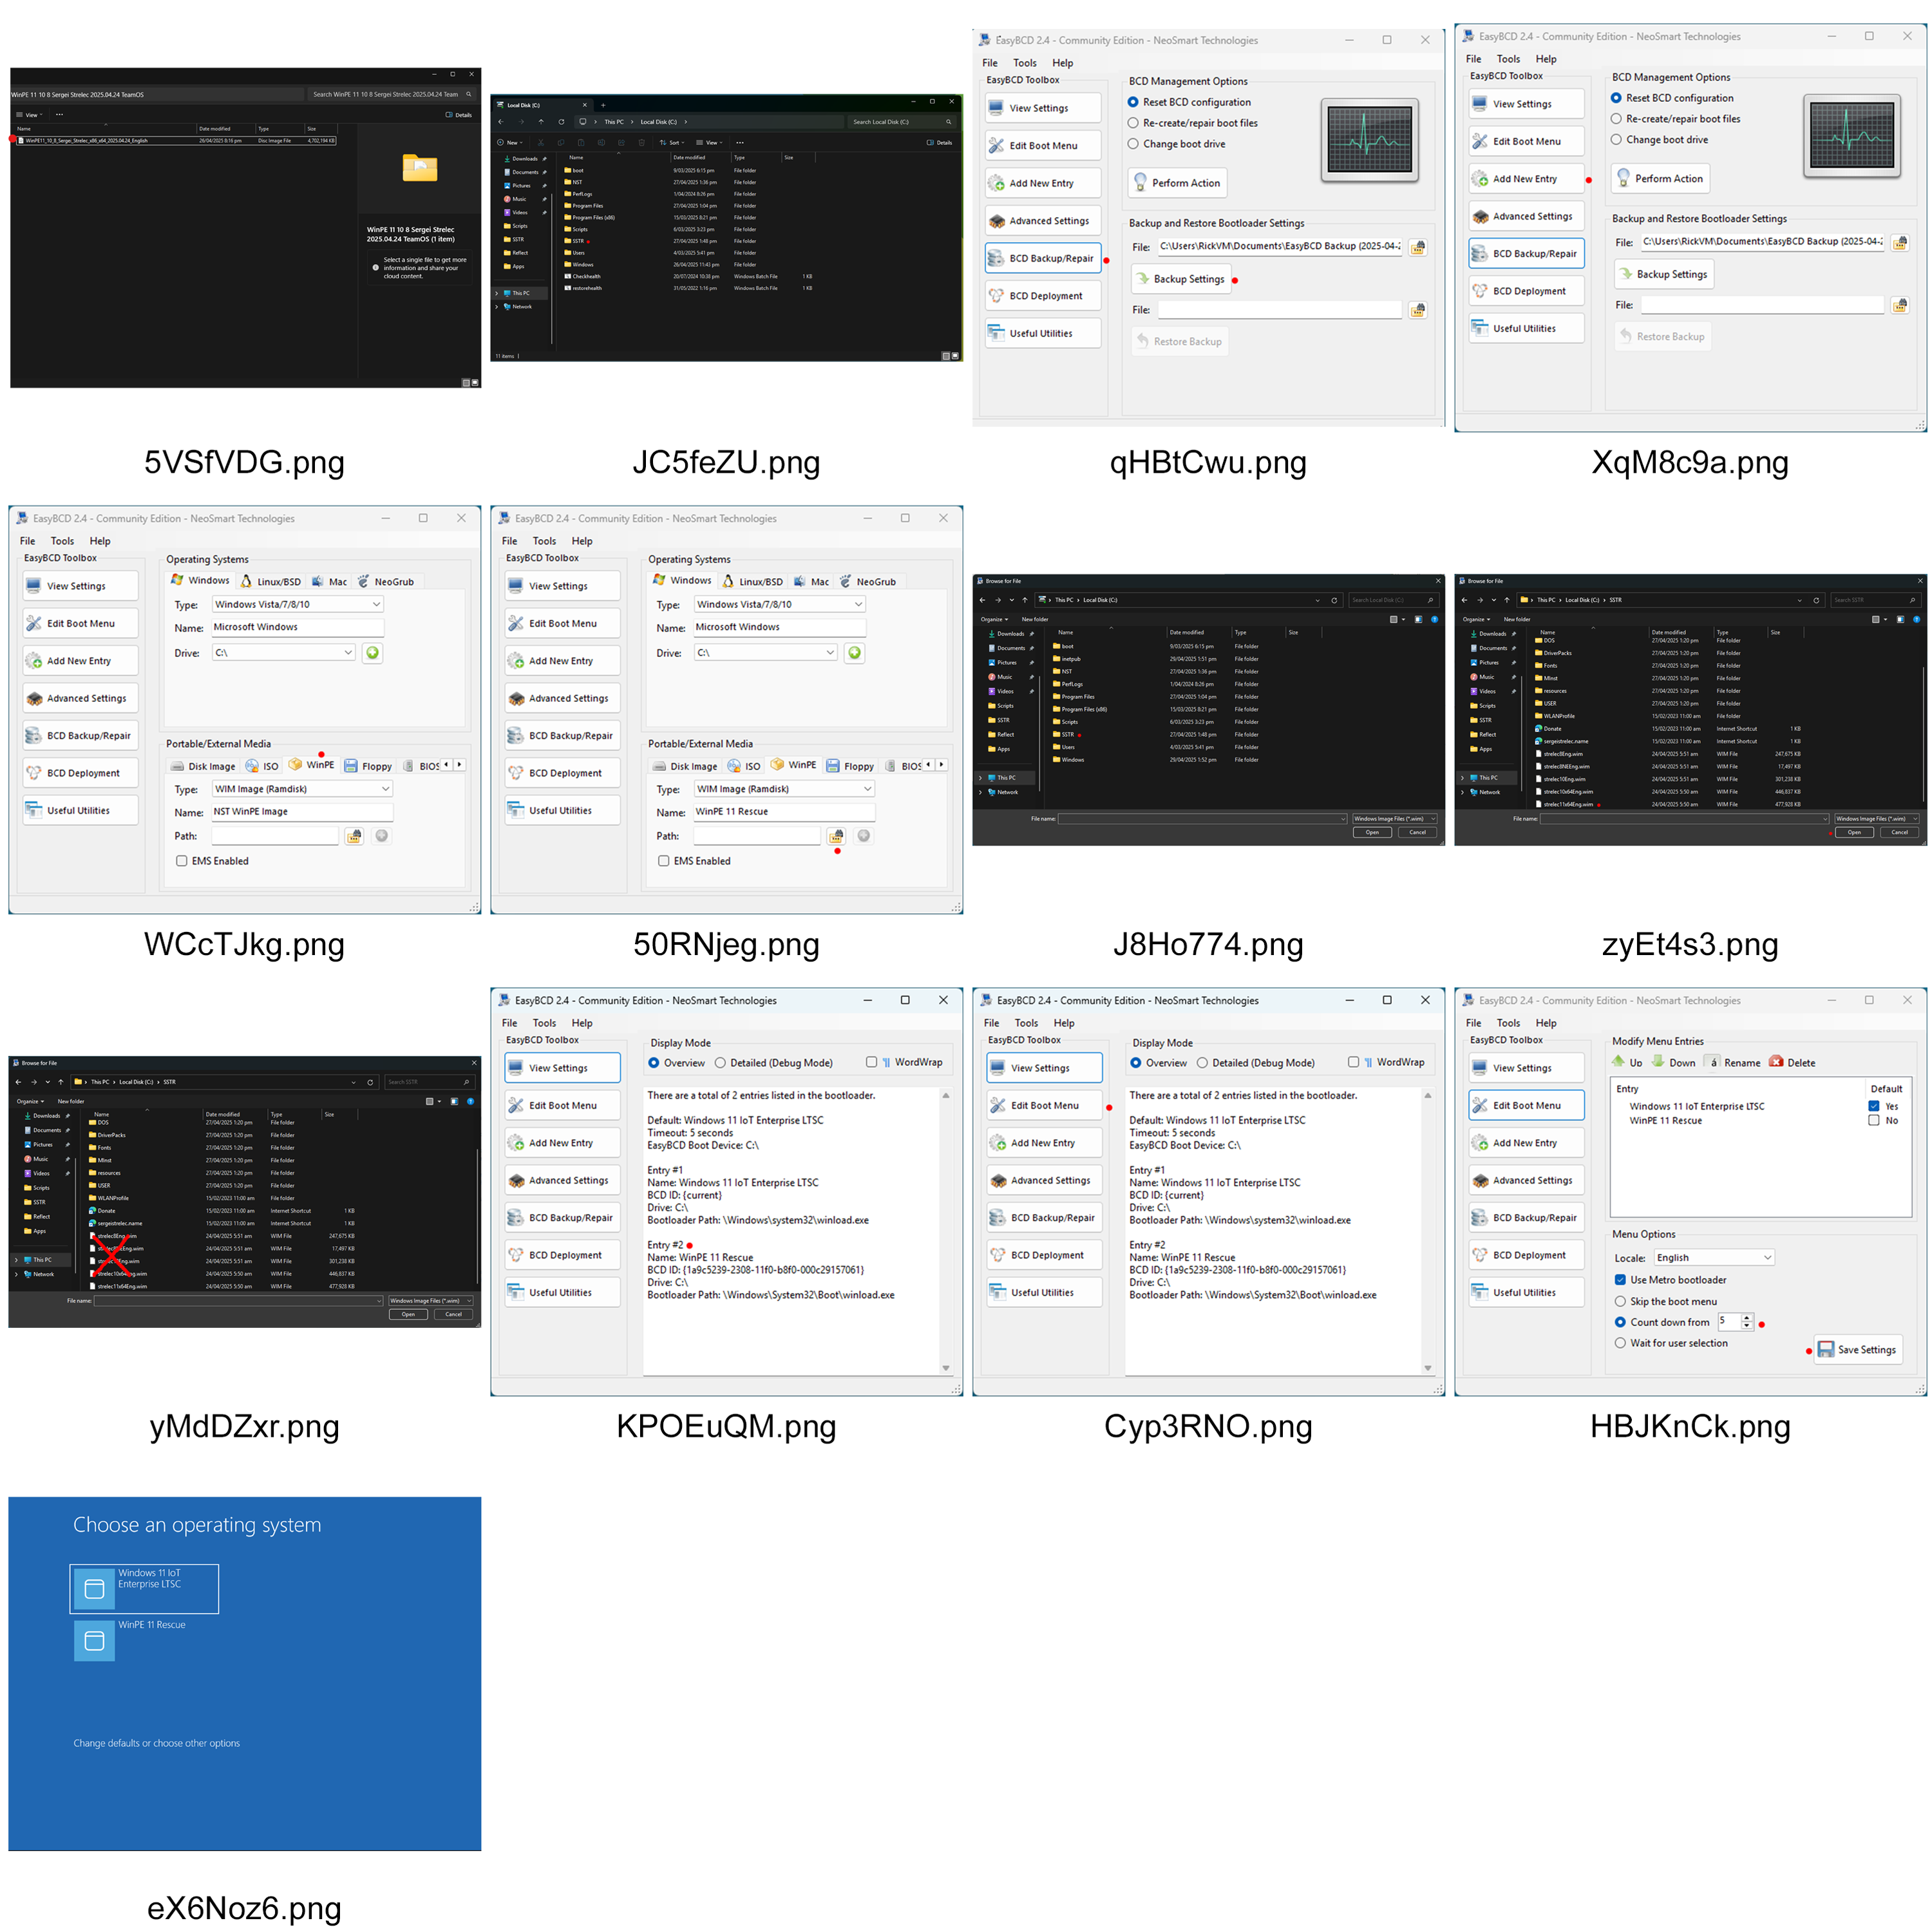Click Restore Backup button in XqM8c9a.png
Image resolution: width=1932 pixels, height=1932 pixels.
click(x=1661, y=337)
